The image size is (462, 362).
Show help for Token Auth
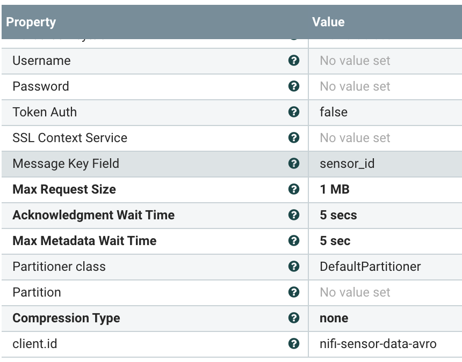click(x=293, y=112)
